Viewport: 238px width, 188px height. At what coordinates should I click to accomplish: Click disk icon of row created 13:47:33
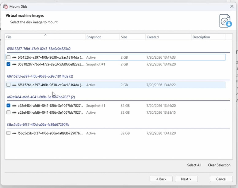14,57
